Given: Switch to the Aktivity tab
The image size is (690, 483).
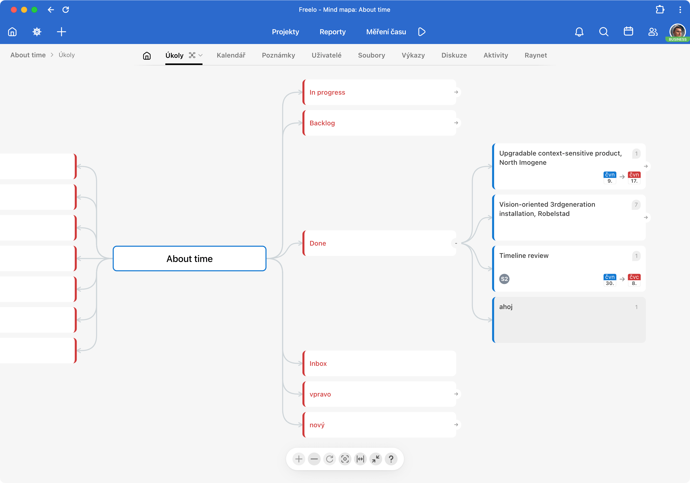Looking at the screenshot, I should tap(495, 55).
